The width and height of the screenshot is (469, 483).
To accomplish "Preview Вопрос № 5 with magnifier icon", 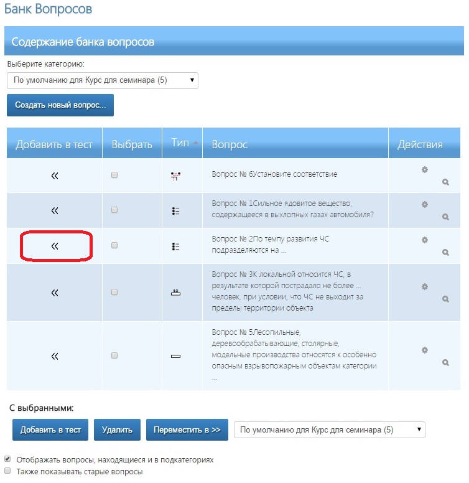I will [x=445, y=362].
